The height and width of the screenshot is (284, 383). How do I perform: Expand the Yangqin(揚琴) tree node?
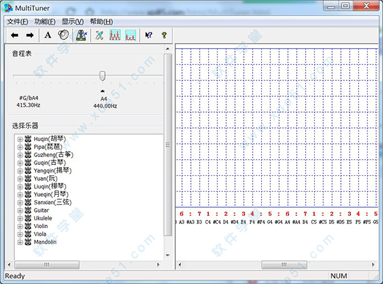[x=20, y=171]
